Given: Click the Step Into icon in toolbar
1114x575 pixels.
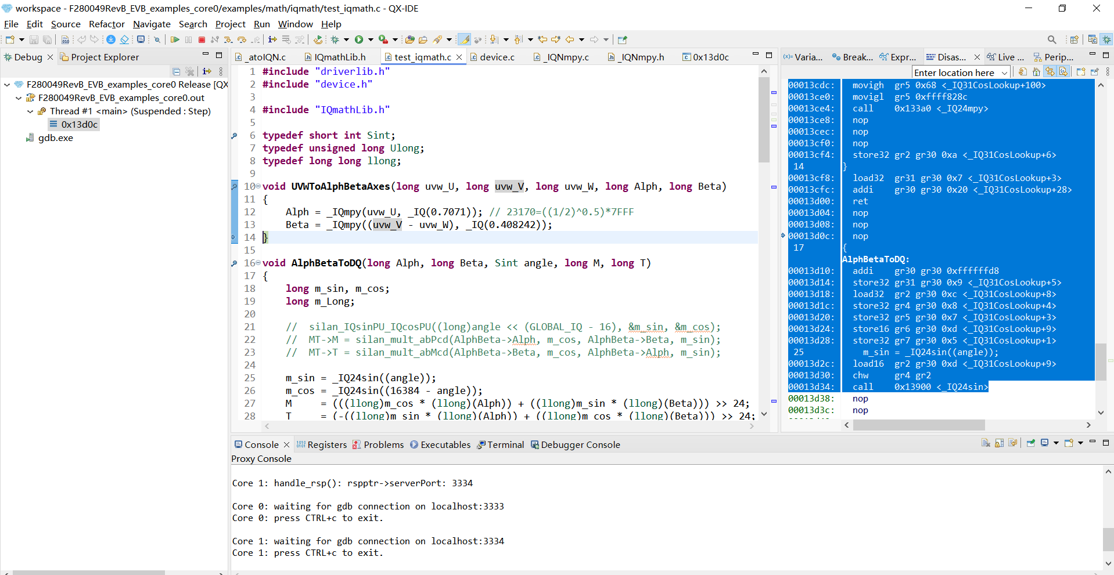Looking at the screenshot, I should 228,39.
